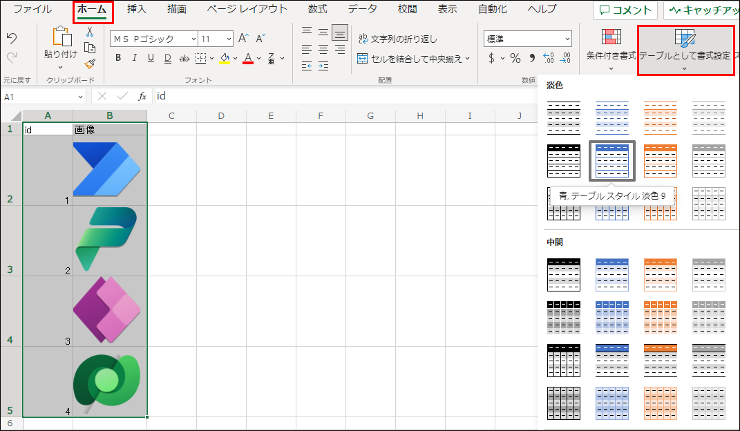Switch to the 挿入 tab

coord(136,10)
